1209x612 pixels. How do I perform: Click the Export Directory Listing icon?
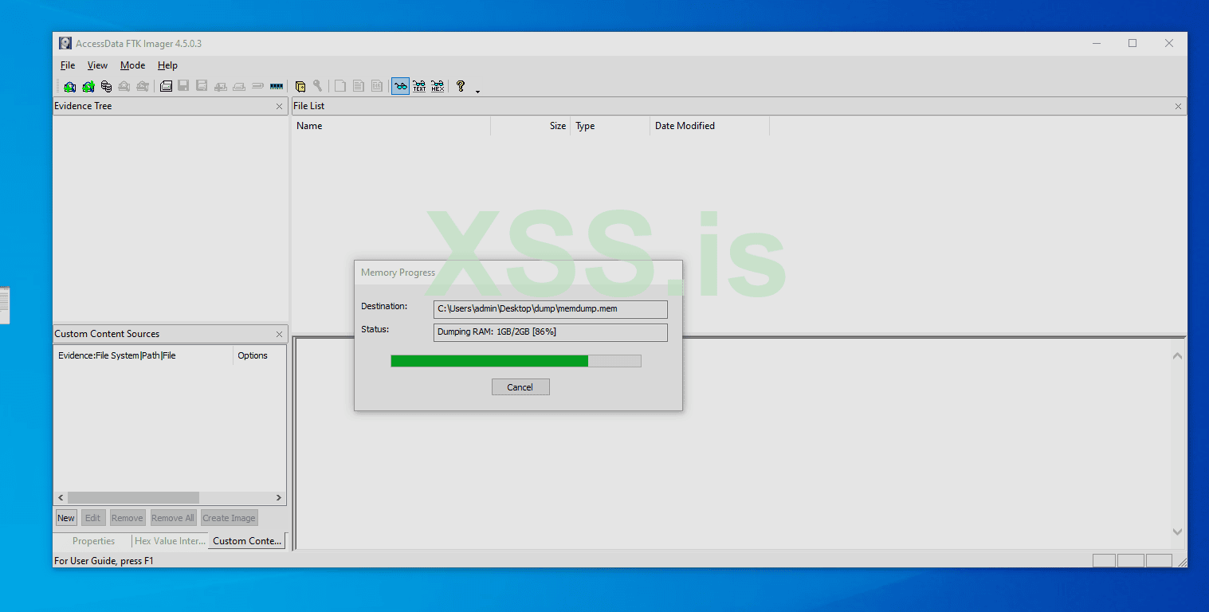(x=377, y=86)
